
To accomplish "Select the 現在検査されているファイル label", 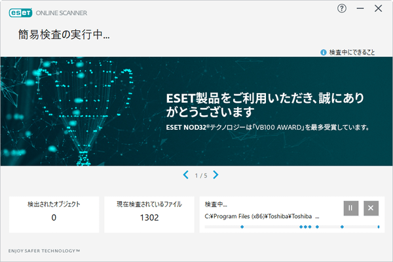I will tap(149, 204).
